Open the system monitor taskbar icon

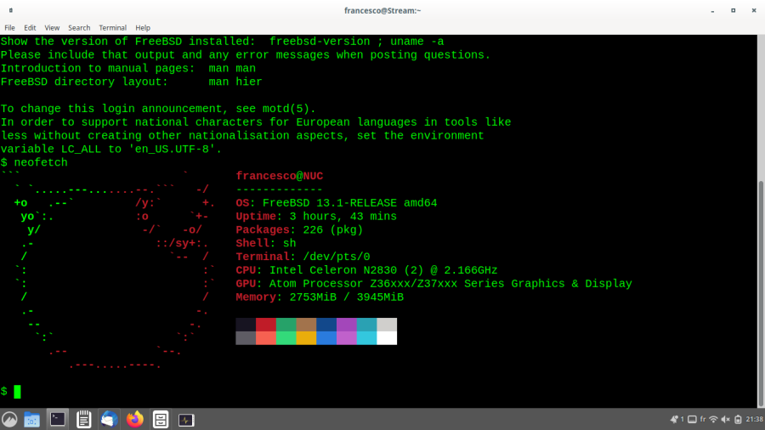coord(186,419)
